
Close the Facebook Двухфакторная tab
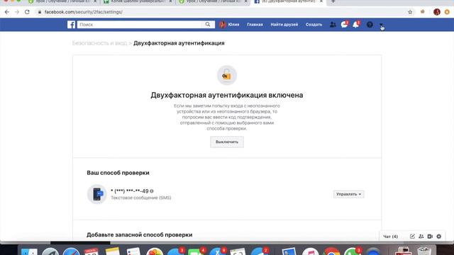[x=321, y=1]
